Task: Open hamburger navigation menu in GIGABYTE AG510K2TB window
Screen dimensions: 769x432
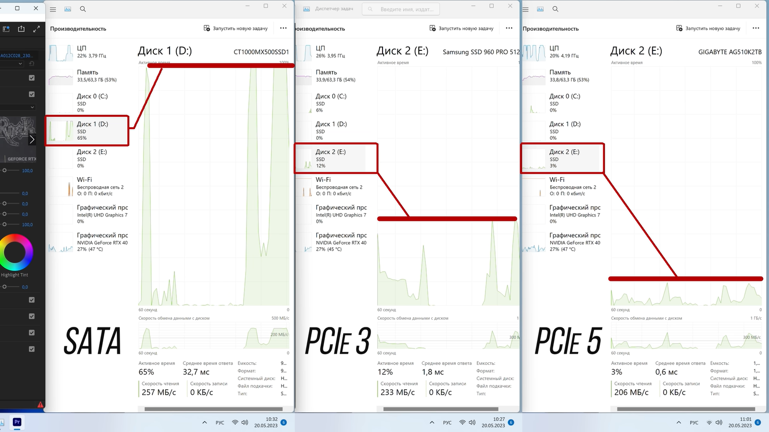Action: (525, 9)
